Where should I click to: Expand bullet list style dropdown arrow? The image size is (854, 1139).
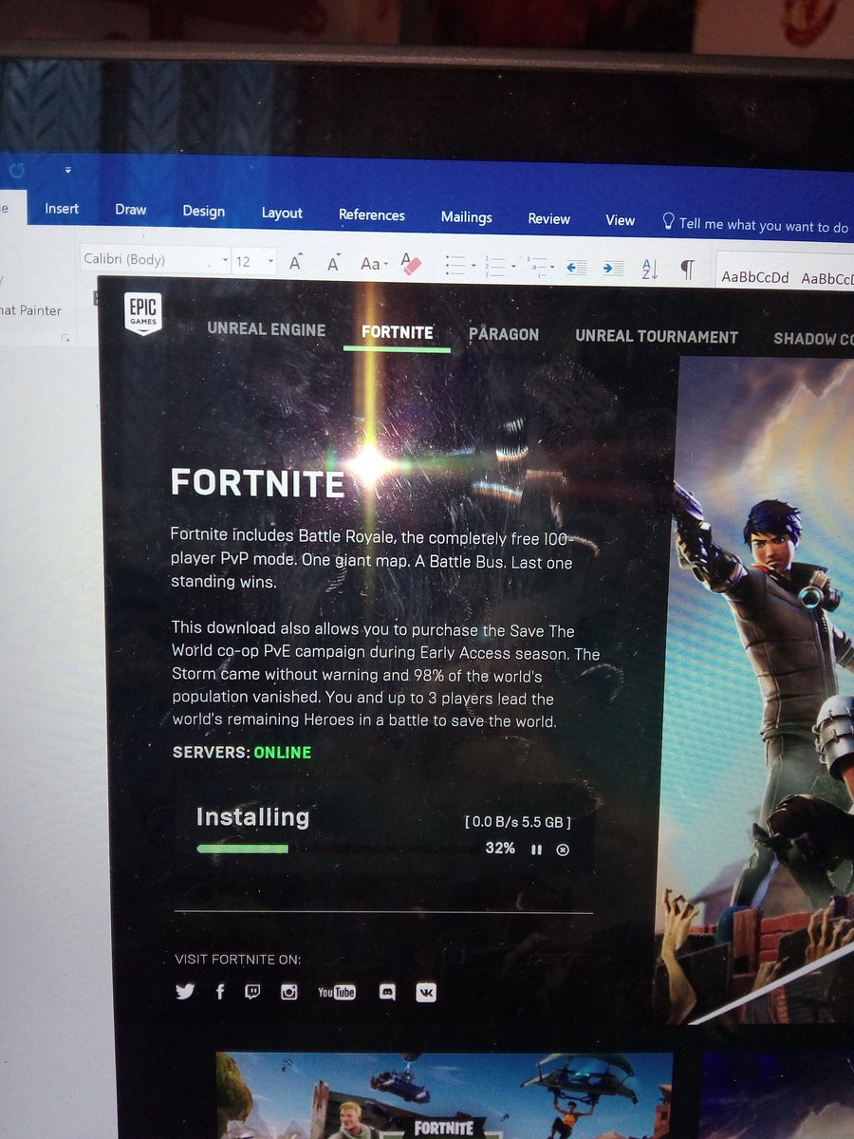[x=473, y=267]
